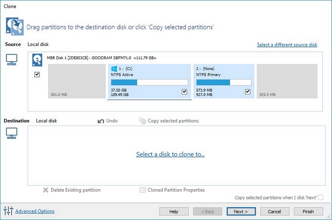The width and height of the screenshot is (332, 220).
Task: Enable 'Copy selected partitions when I click Next'
Action: coord(320,197)
